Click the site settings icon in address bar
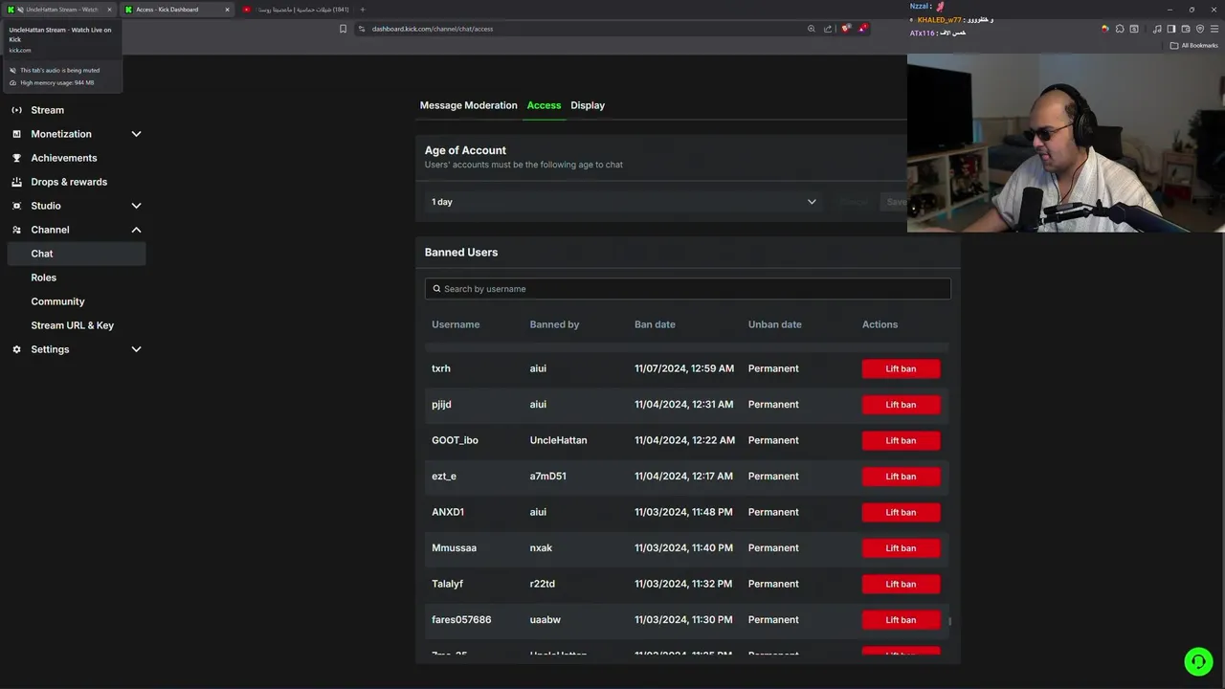Screen dimensions: 1225x689 click(x=362, y=29)
